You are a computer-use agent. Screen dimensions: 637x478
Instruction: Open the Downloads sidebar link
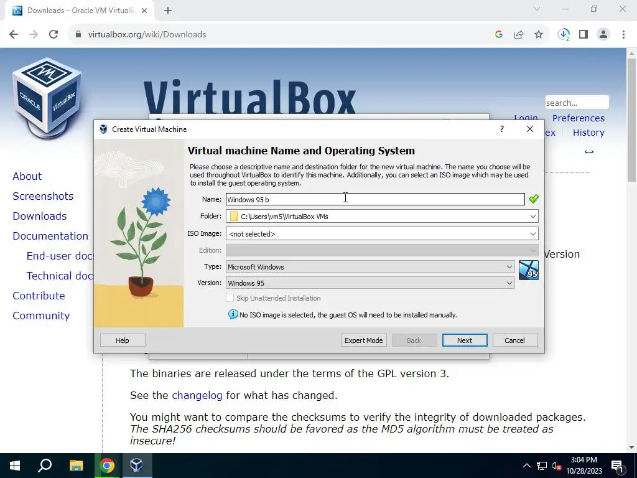point(40,216)
